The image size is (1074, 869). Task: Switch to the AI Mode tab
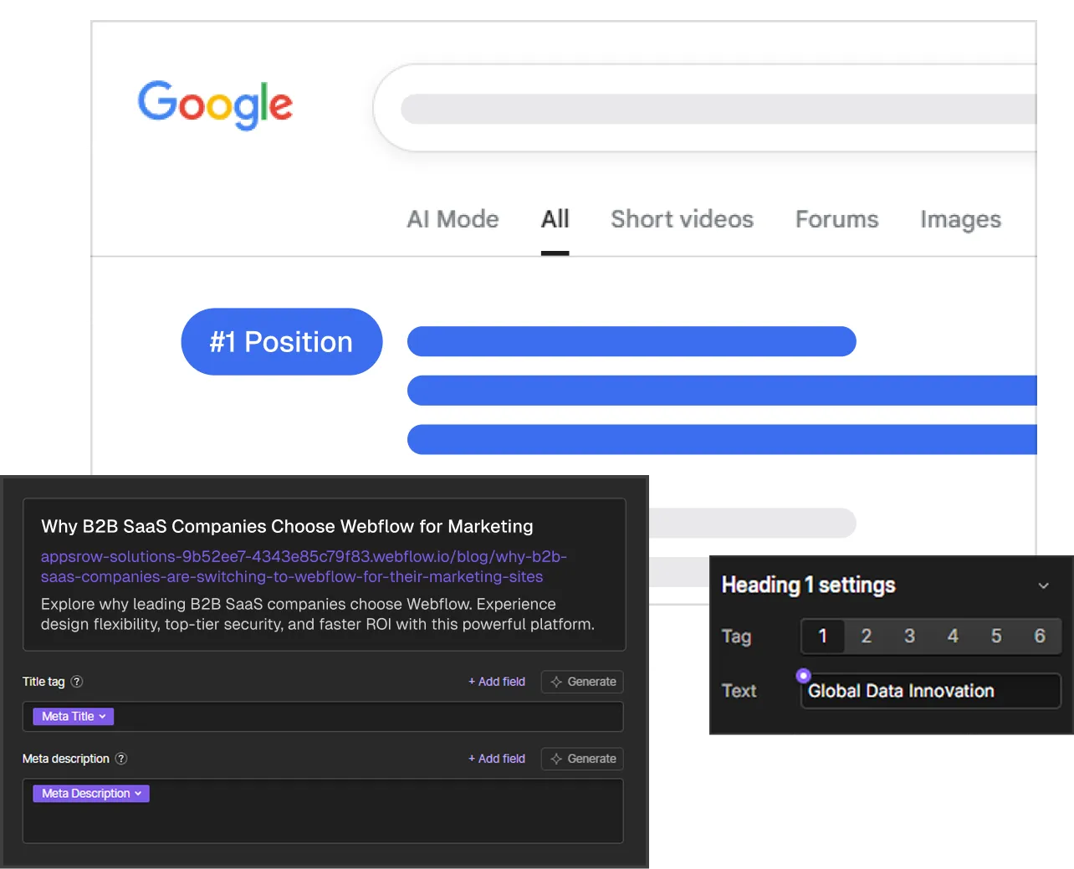pyautogui.click(x=453, y=219)
